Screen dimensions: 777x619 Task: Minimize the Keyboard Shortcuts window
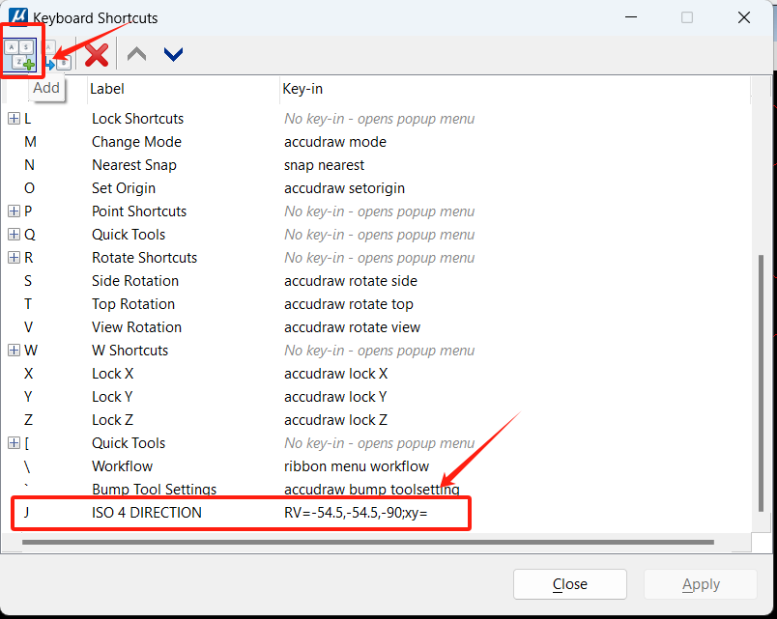coord(631,17)
